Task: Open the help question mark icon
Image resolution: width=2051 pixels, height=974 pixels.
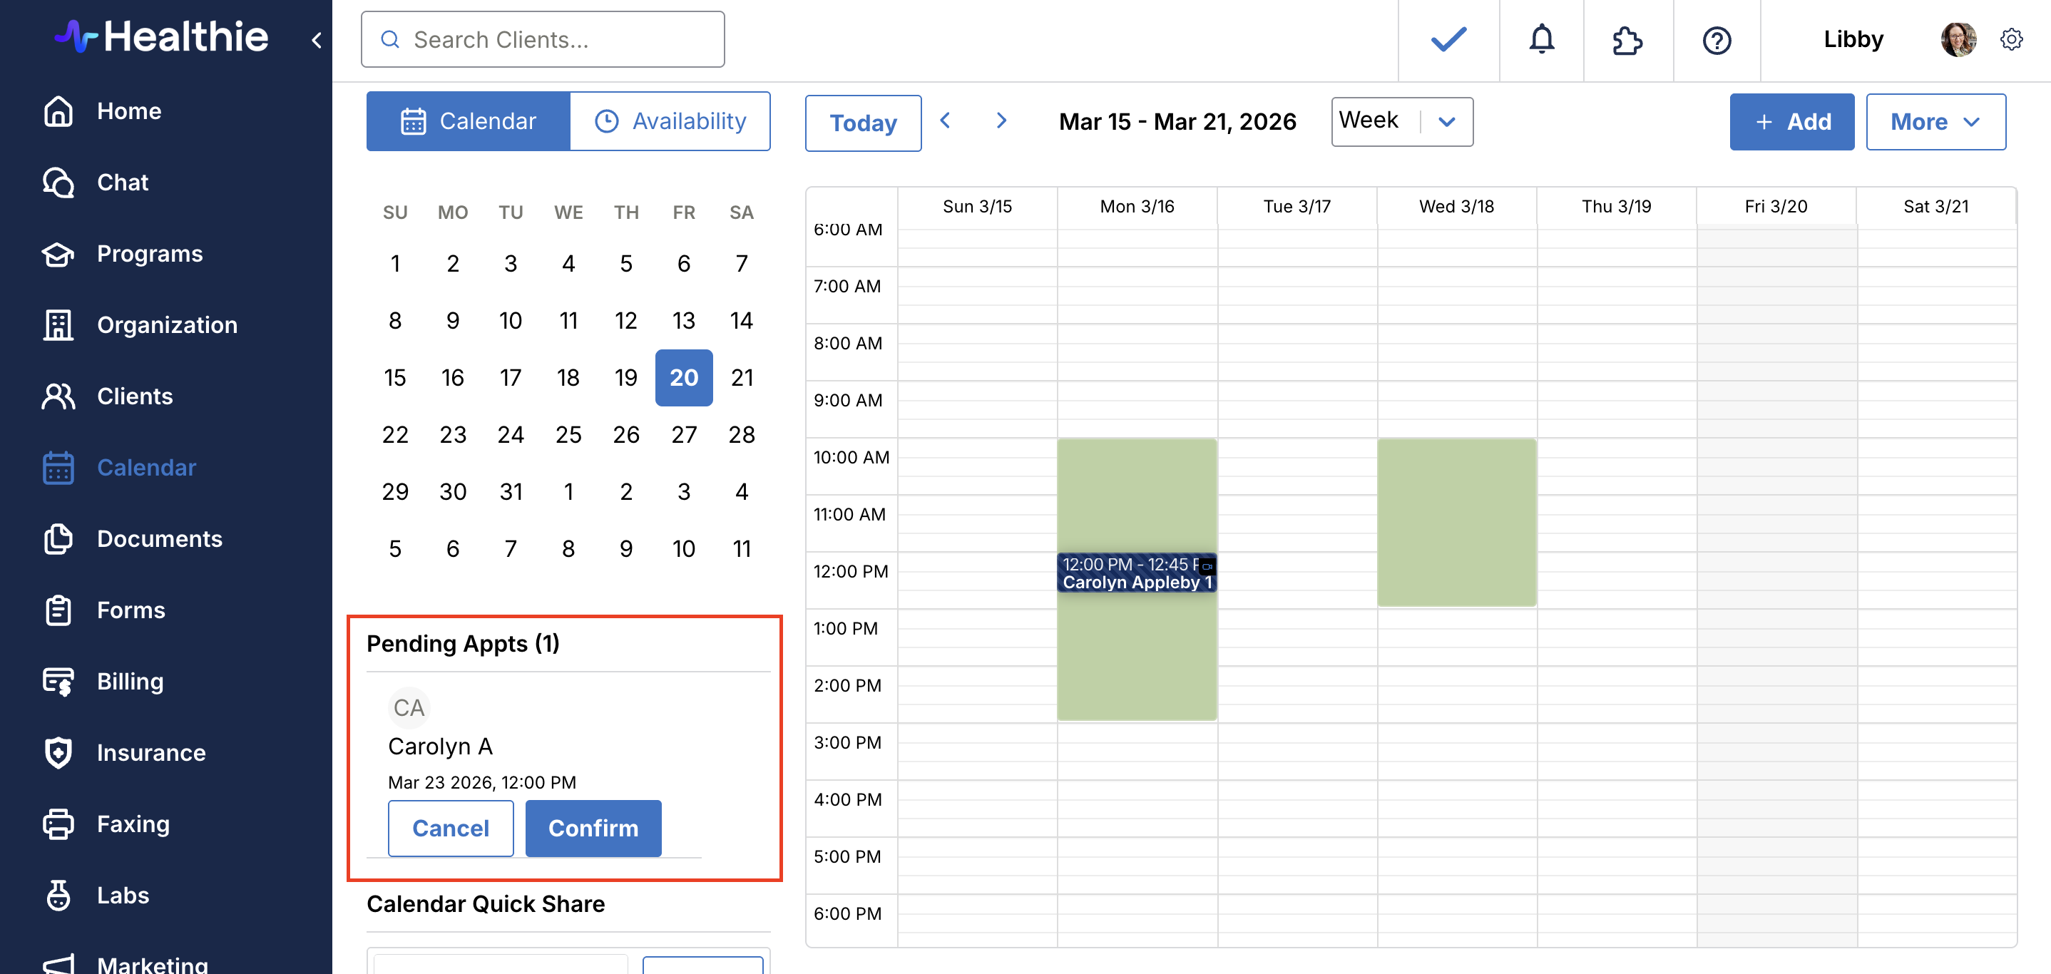Action: 1717,40
